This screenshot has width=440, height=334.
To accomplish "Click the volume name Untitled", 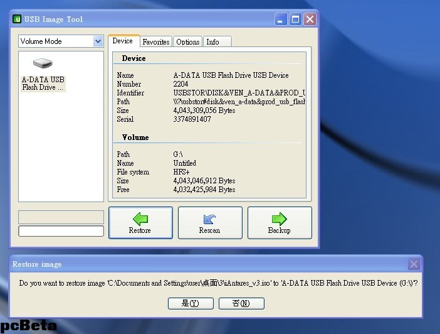I will click(185, 163).
